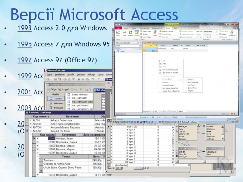Image resolution: width=243 pixels, height=182 pixels.
Task: Click the Undo arrow in German Access toolbar
Action: pyautogui.click(x=93, y=79)
